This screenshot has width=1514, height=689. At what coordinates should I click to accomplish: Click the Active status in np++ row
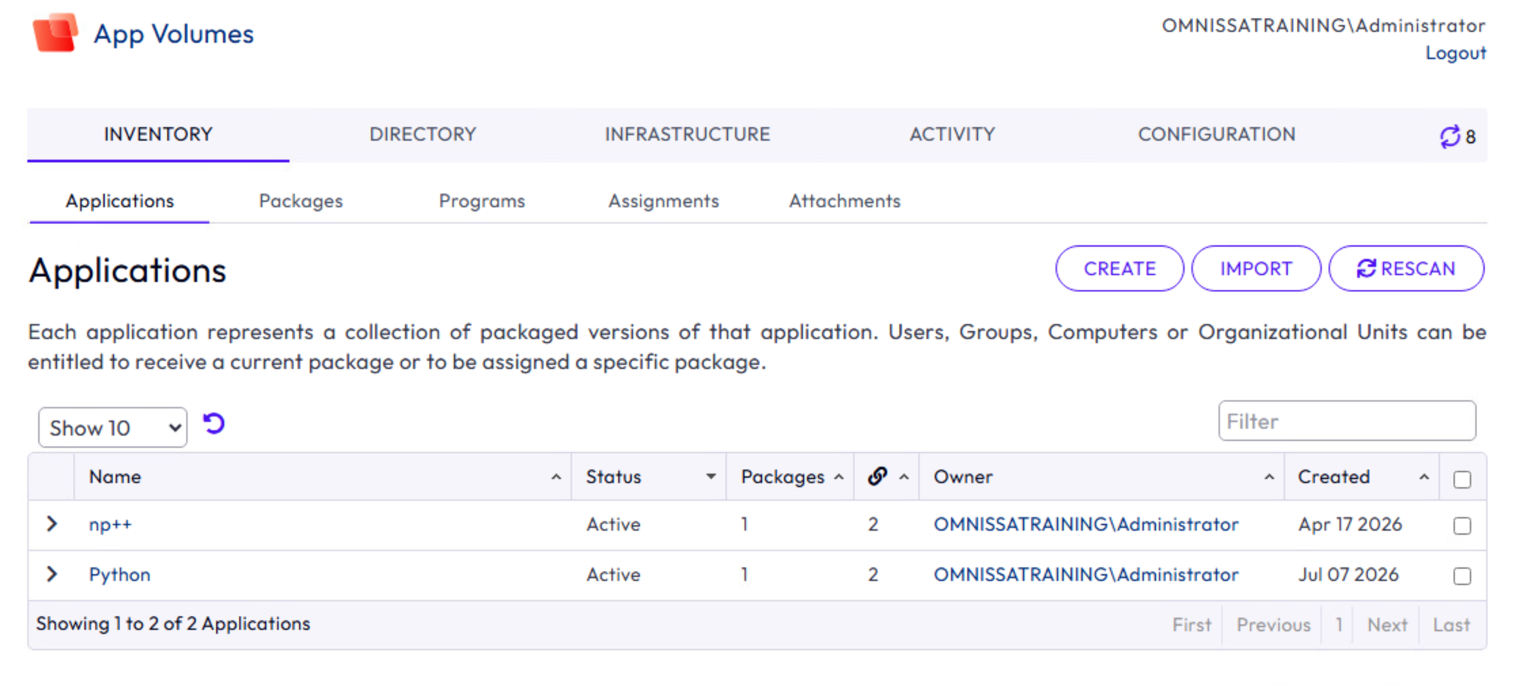click(x=614, y=524)
